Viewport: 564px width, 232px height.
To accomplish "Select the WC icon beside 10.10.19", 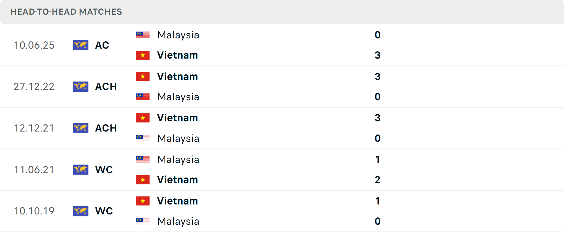I will [81, 211].
